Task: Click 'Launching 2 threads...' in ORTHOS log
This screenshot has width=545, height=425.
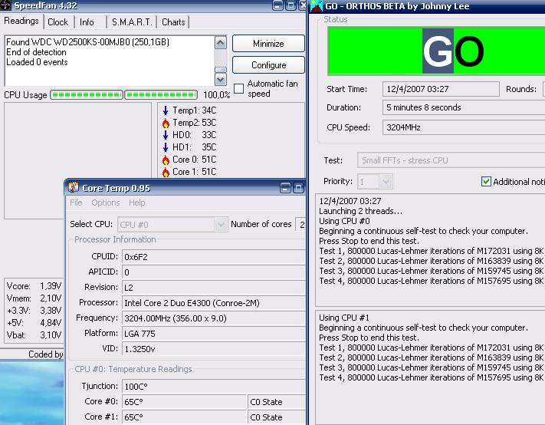Action: [x=360, y=211]
